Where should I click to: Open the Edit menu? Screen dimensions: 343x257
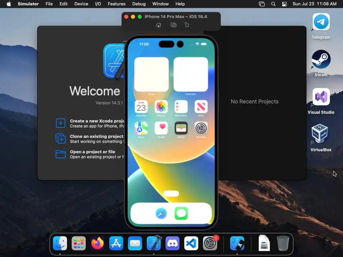click(63, 4)
